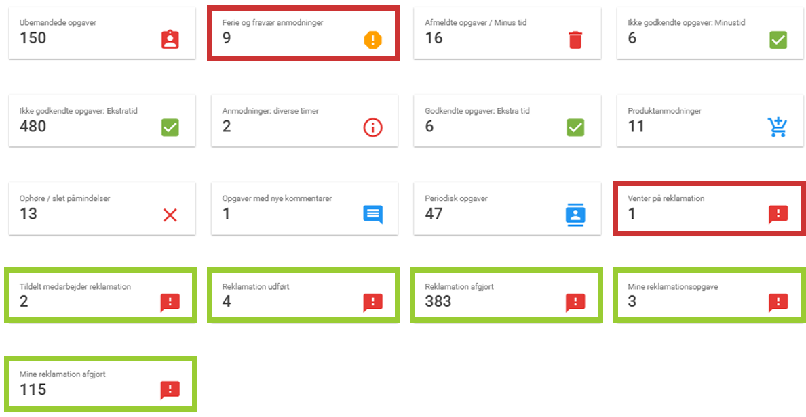The height and width of the screenshot is (417, 806).
Task: Click the red X icon for Ophøre / slet påmindelser
Action: pyautogui.click(x=170, y=215)
